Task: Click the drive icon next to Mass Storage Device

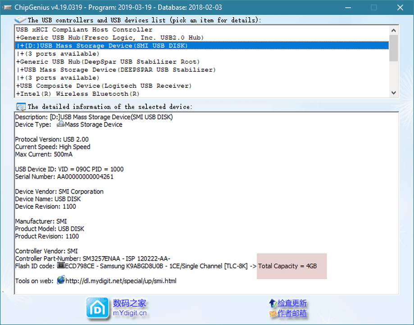Action: click(x=60, y=124)
